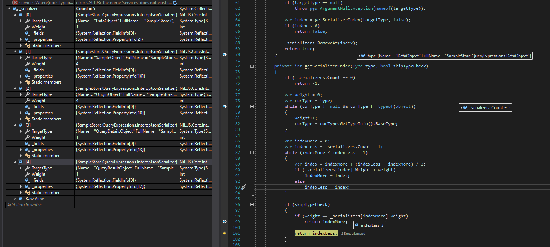The width and height of the screenshot is (550, 247).
Task: Click the wrench icon of Weight under item [0]
Action: point(27,27)
